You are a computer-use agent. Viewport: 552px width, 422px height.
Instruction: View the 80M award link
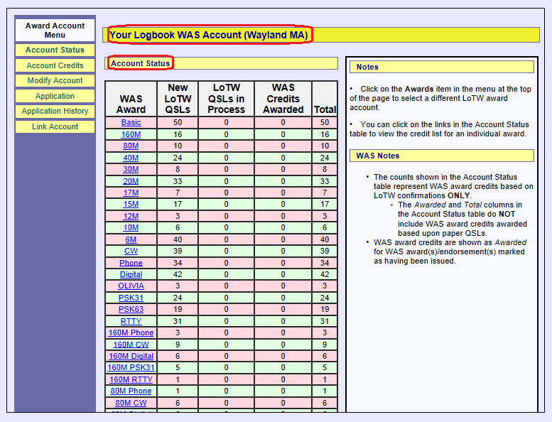tap(131, 146)
